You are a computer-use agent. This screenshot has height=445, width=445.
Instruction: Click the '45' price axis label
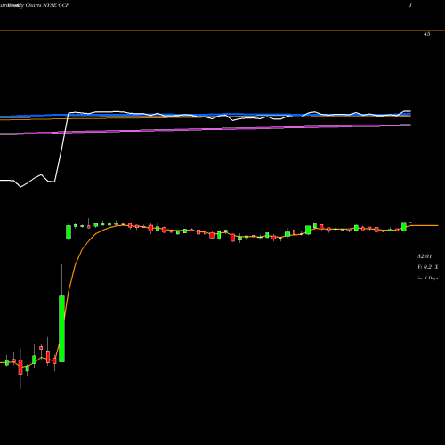(x=426, y=34)
